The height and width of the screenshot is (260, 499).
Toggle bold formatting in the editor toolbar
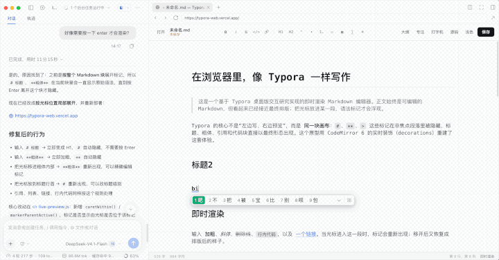226,32
